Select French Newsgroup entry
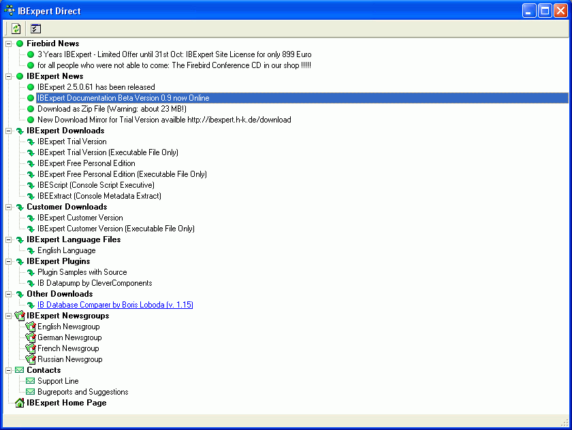Image resolution: width=572 pixels, height=430 pixels. 68,349
